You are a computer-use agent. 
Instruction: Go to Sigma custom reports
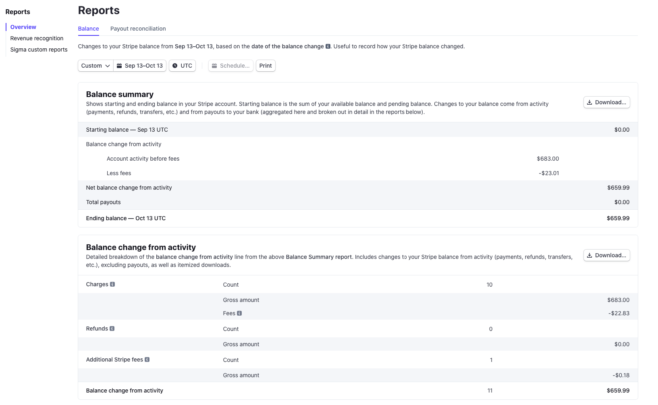(x=39, y=50)
